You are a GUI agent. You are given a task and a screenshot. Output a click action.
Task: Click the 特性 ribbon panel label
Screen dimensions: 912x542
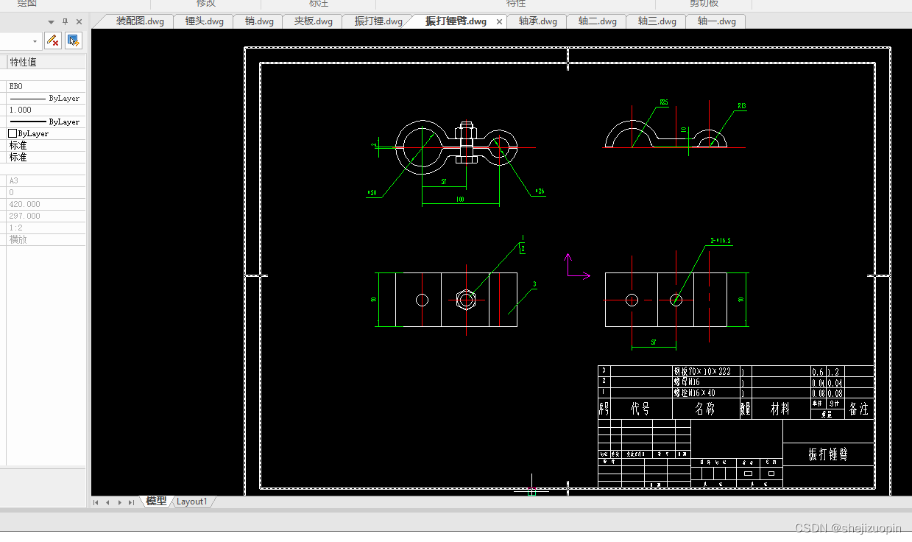pyautogui.click(x=516, y=4)
